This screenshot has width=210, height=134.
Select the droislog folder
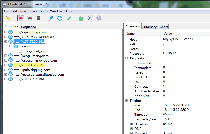25,46
